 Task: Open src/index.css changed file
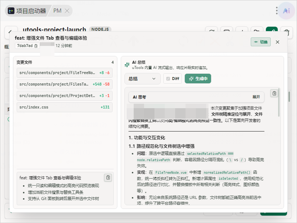[x=64, y=107]
